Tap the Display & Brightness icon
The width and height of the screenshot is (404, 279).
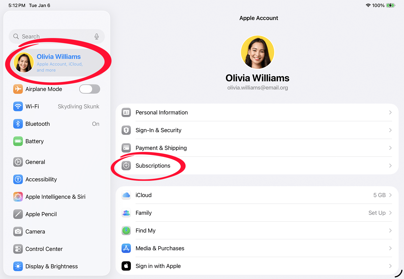pos(18,266)
